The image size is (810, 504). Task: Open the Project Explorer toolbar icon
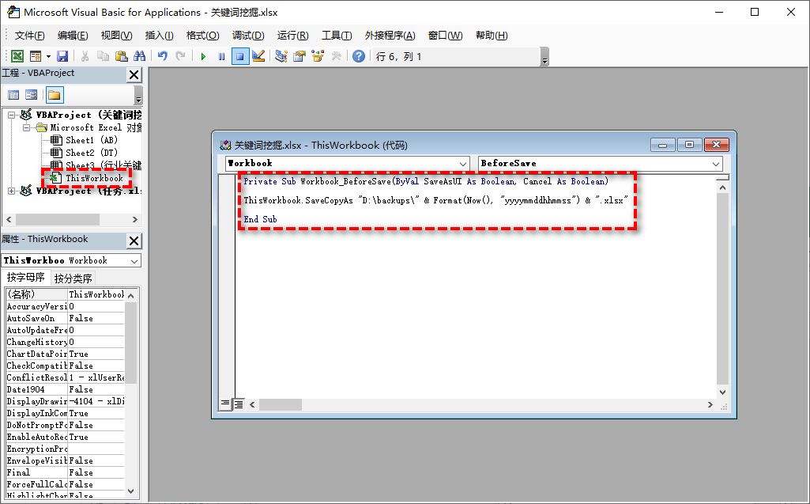click(281, 56)
